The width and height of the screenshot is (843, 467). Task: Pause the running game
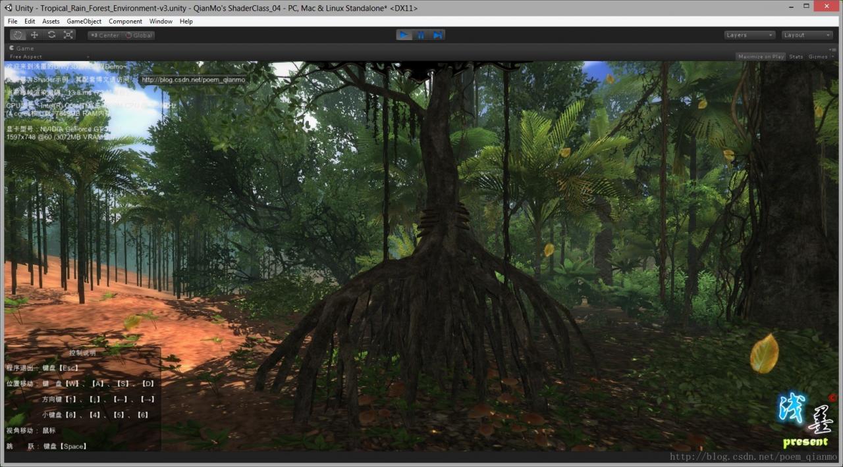(x=420, y=35)
